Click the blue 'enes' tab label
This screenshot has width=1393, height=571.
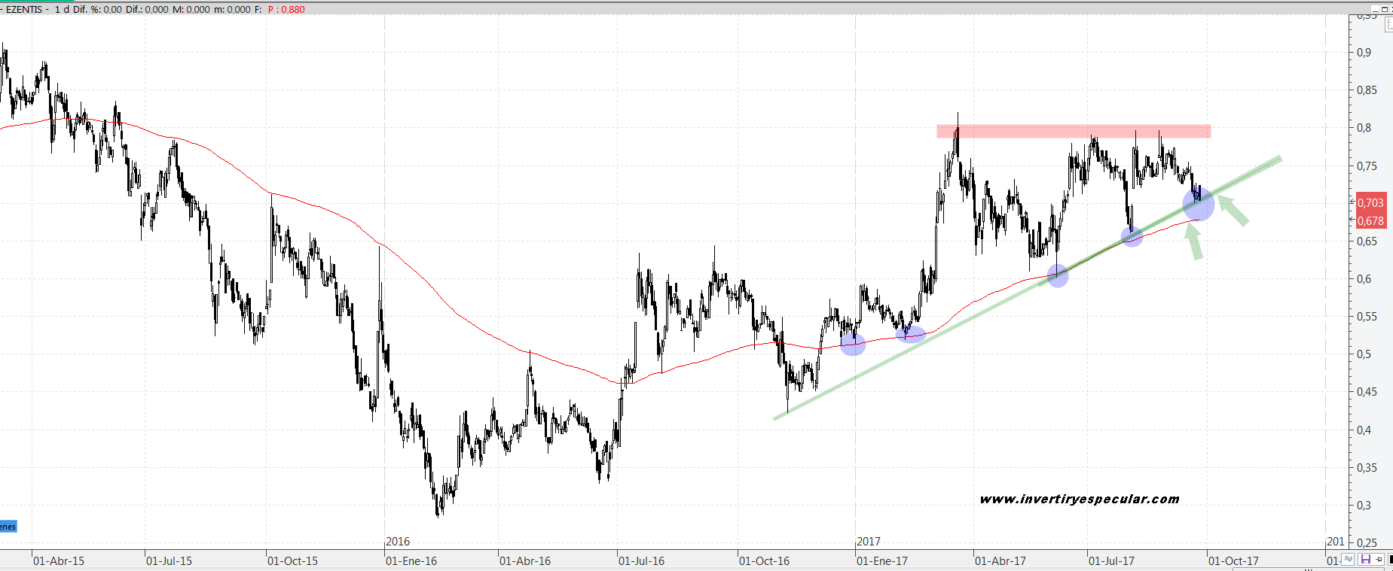tap(8, 527)
